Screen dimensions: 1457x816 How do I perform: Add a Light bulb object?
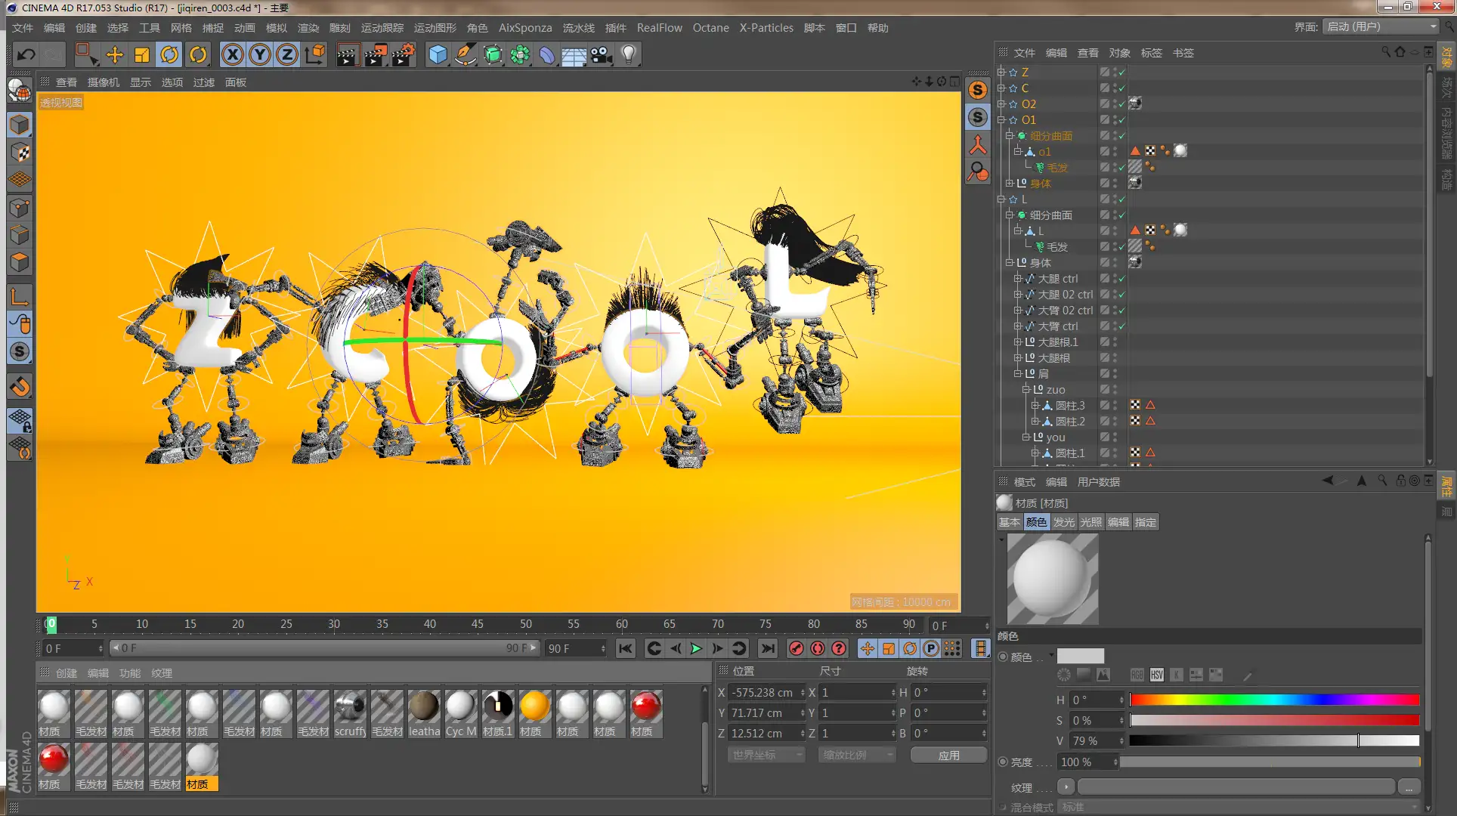pyautogui.click(x=629, y=54)
